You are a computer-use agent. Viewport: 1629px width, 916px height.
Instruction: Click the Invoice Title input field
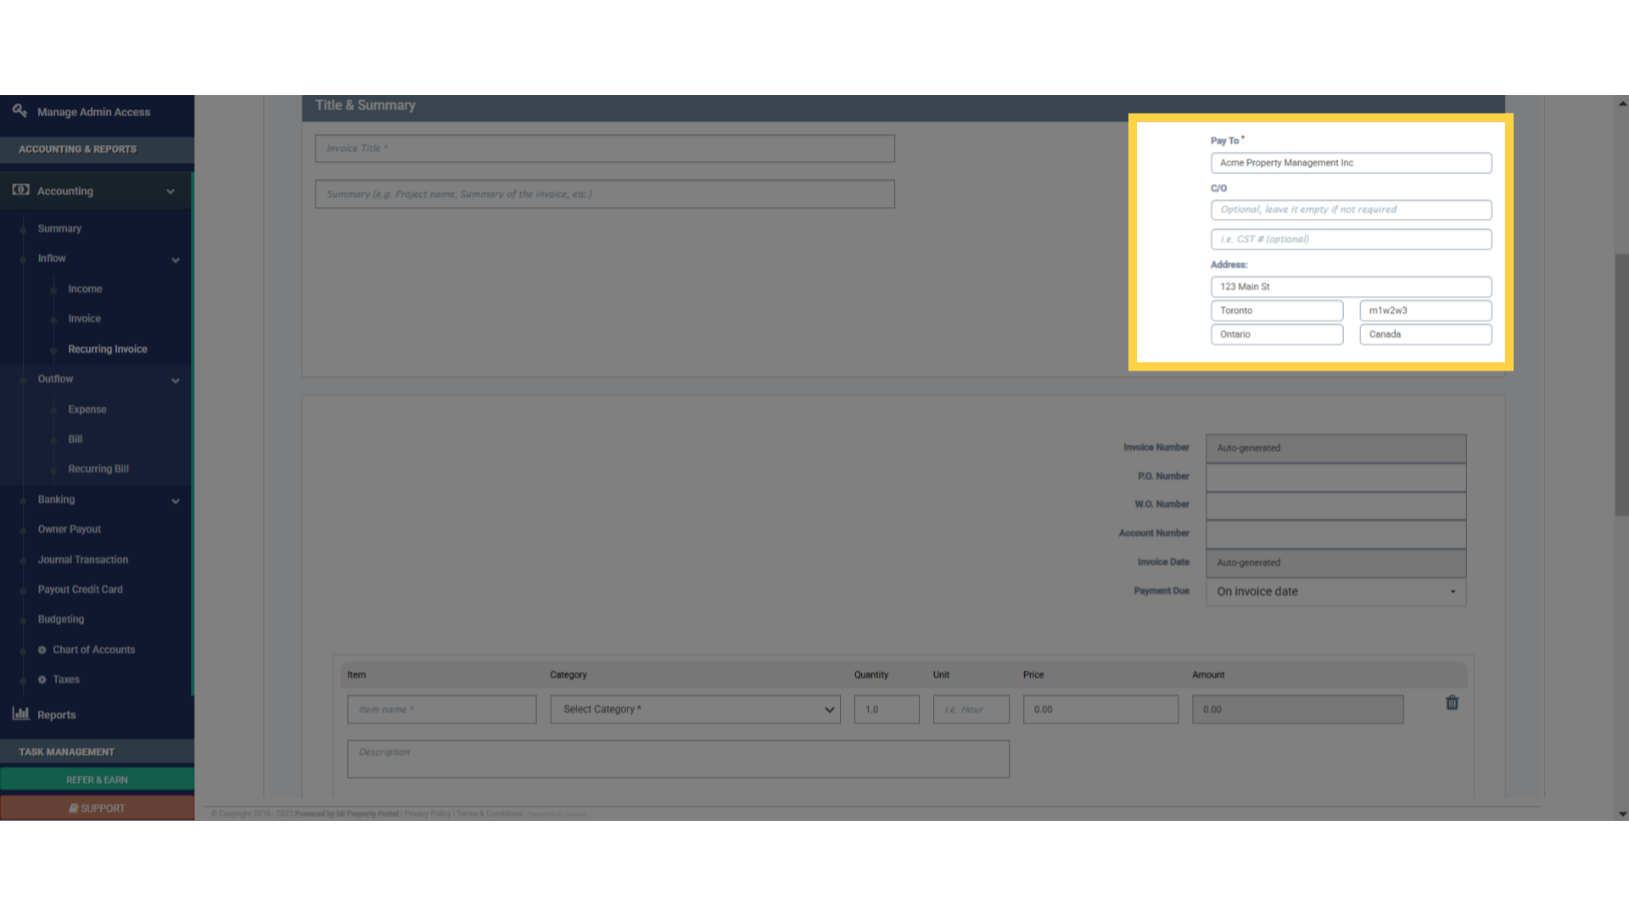click(x=604, y=148)
